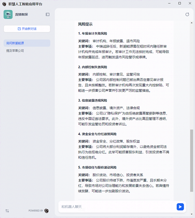Select the 询问新潮能源 conversation
The image size is (195, 218).
tap(27, 43)
